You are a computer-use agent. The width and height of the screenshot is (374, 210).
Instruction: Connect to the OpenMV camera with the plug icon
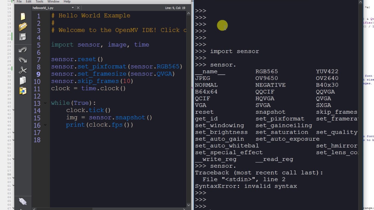pyautogui.click(x=23, y=201)
